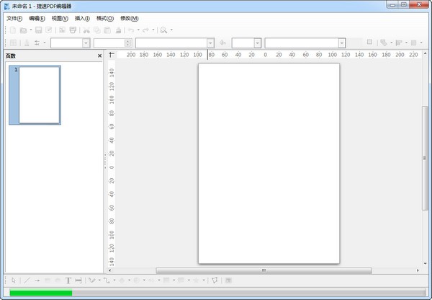Open the first line style dropdown

pos(86,43)
